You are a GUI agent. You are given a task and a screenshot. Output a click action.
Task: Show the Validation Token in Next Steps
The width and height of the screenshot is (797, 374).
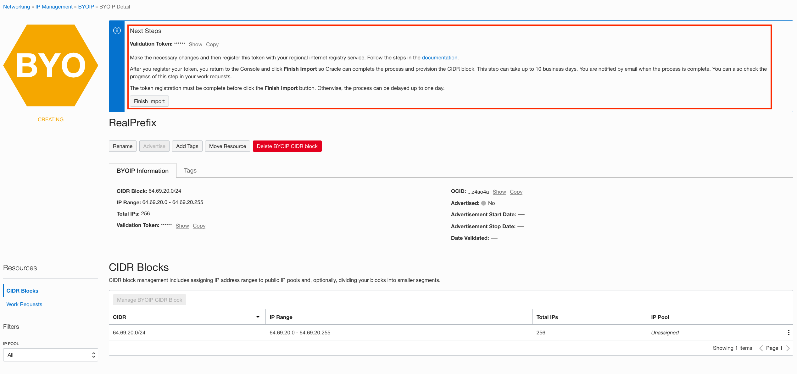[x=195, y=44]
